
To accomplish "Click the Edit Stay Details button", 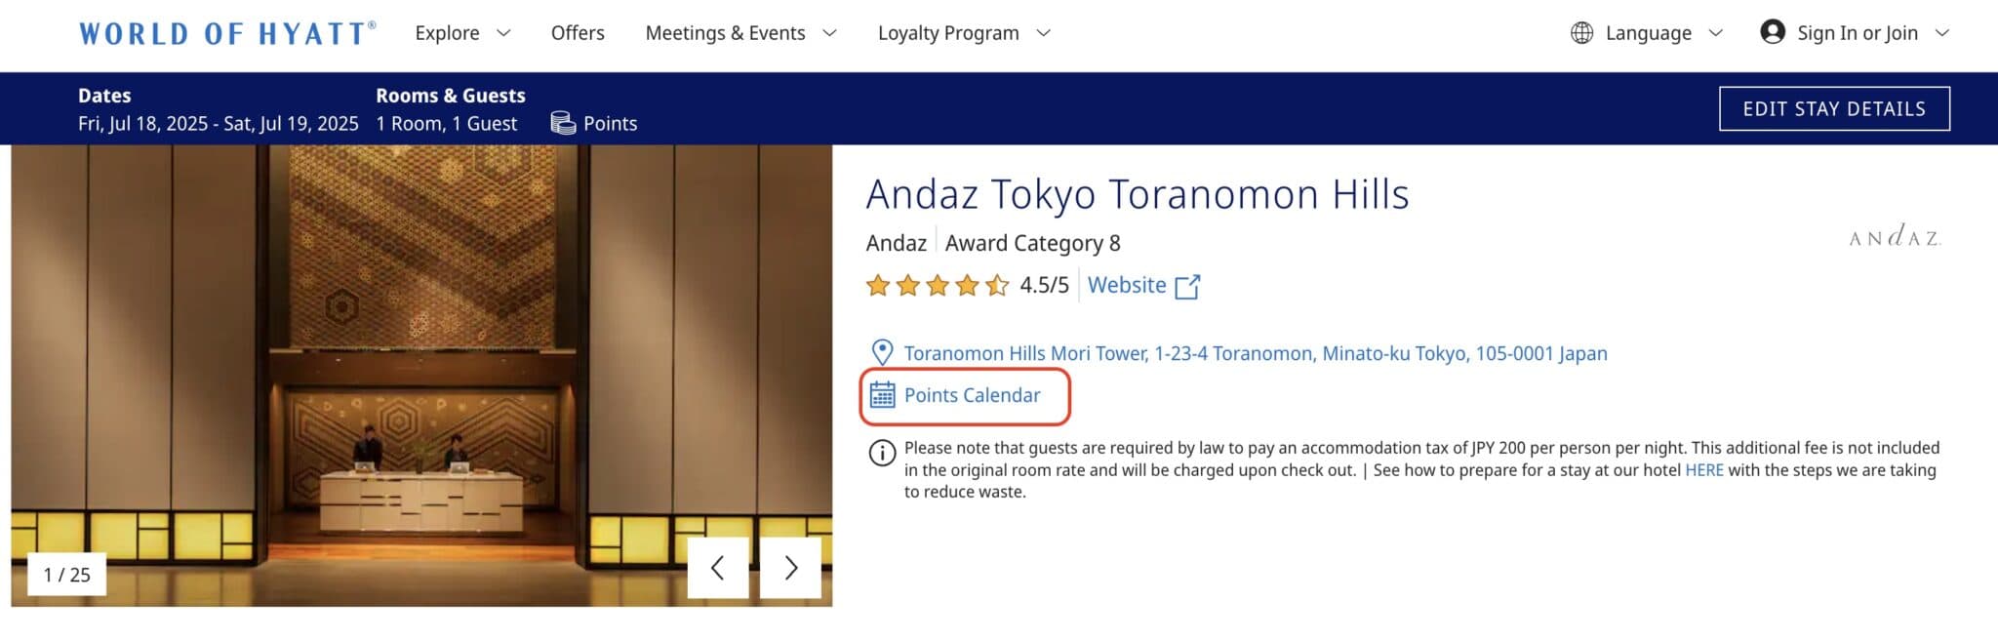I will pos(1834,108).
